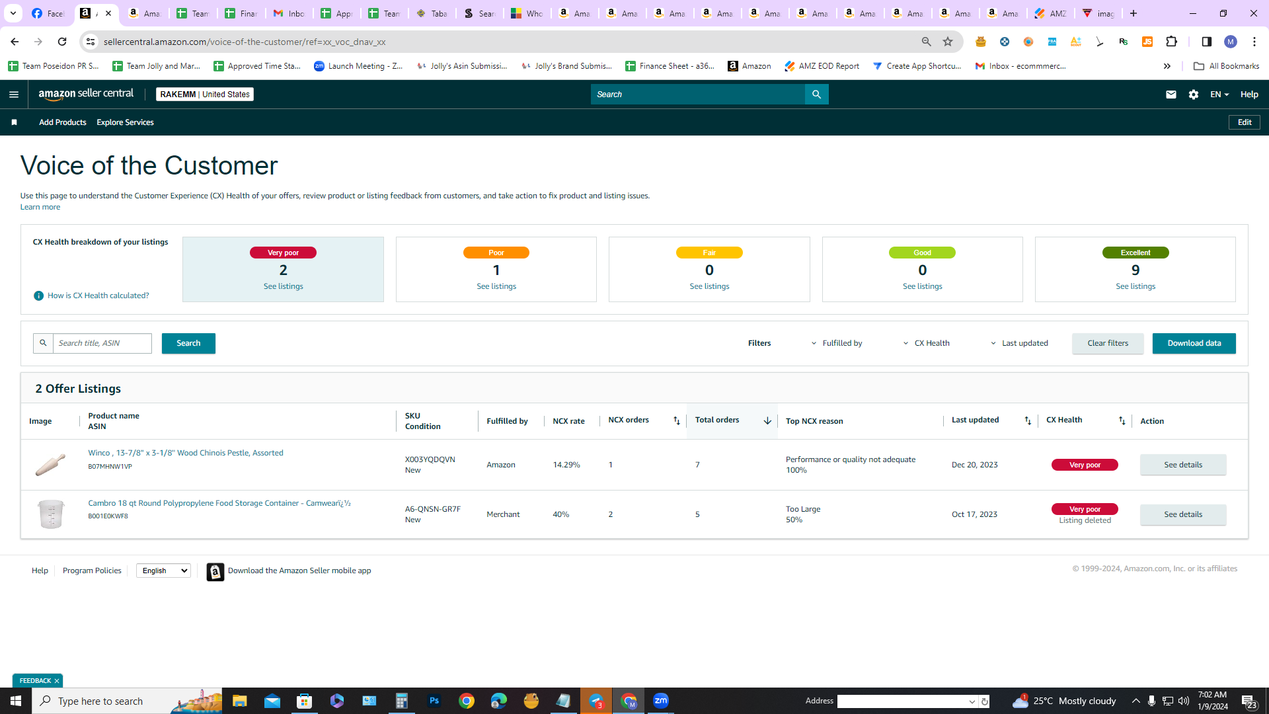Click the teal Search button
The image size is (1269, 714).
tap(188, 343)
